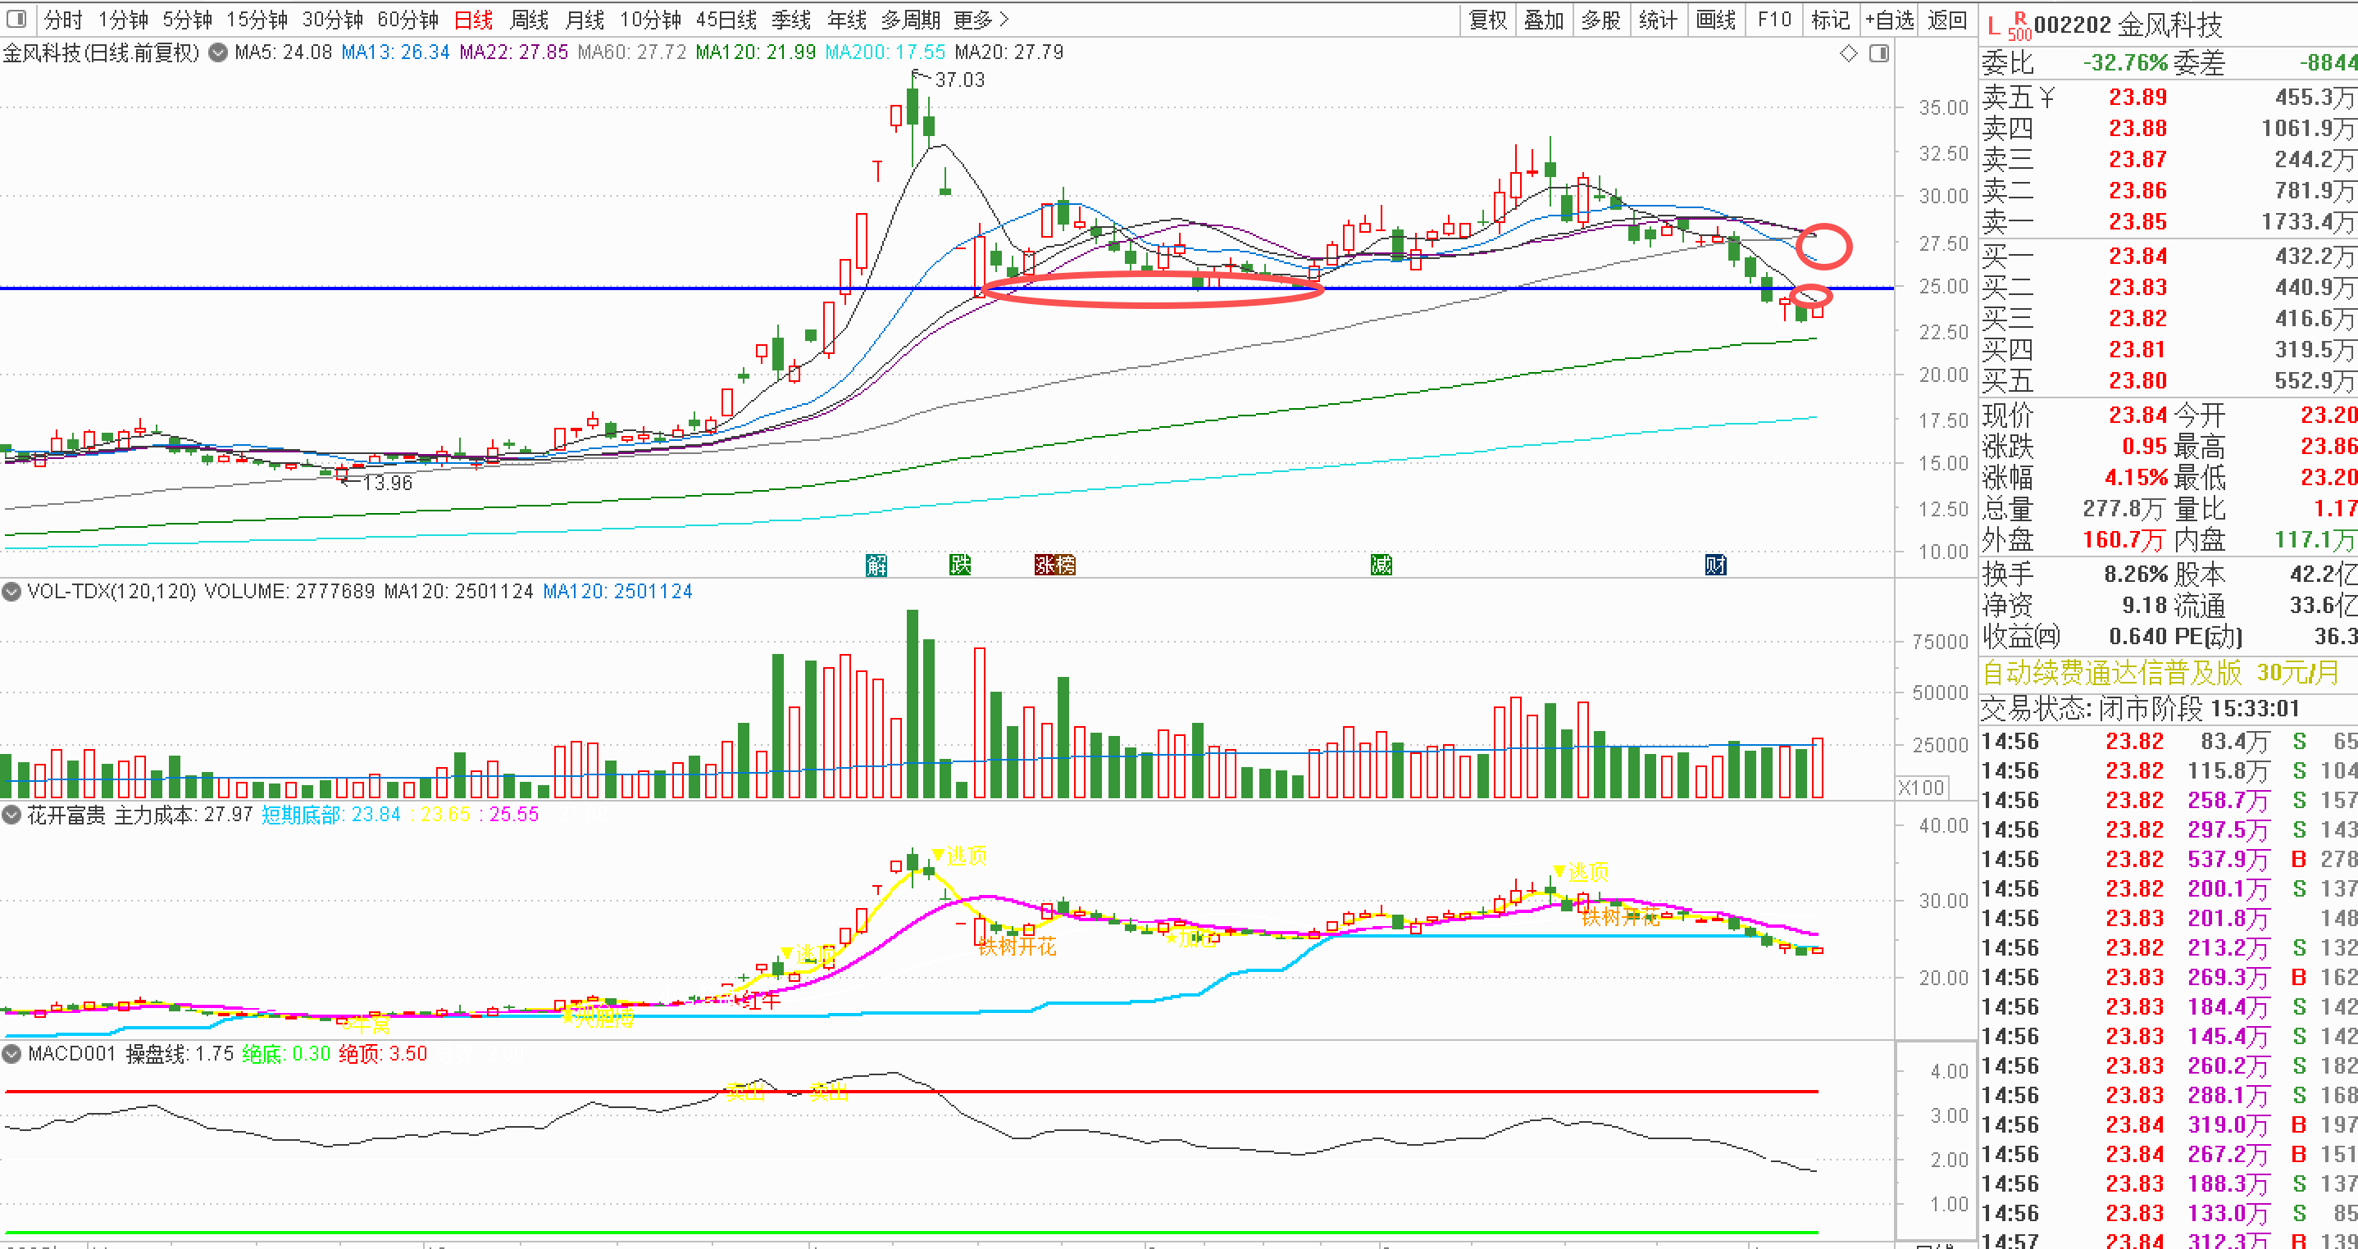Open 花开富贵 indicator dropdown arrow
2358x1249 pixels.
click(x=12, y=815)
